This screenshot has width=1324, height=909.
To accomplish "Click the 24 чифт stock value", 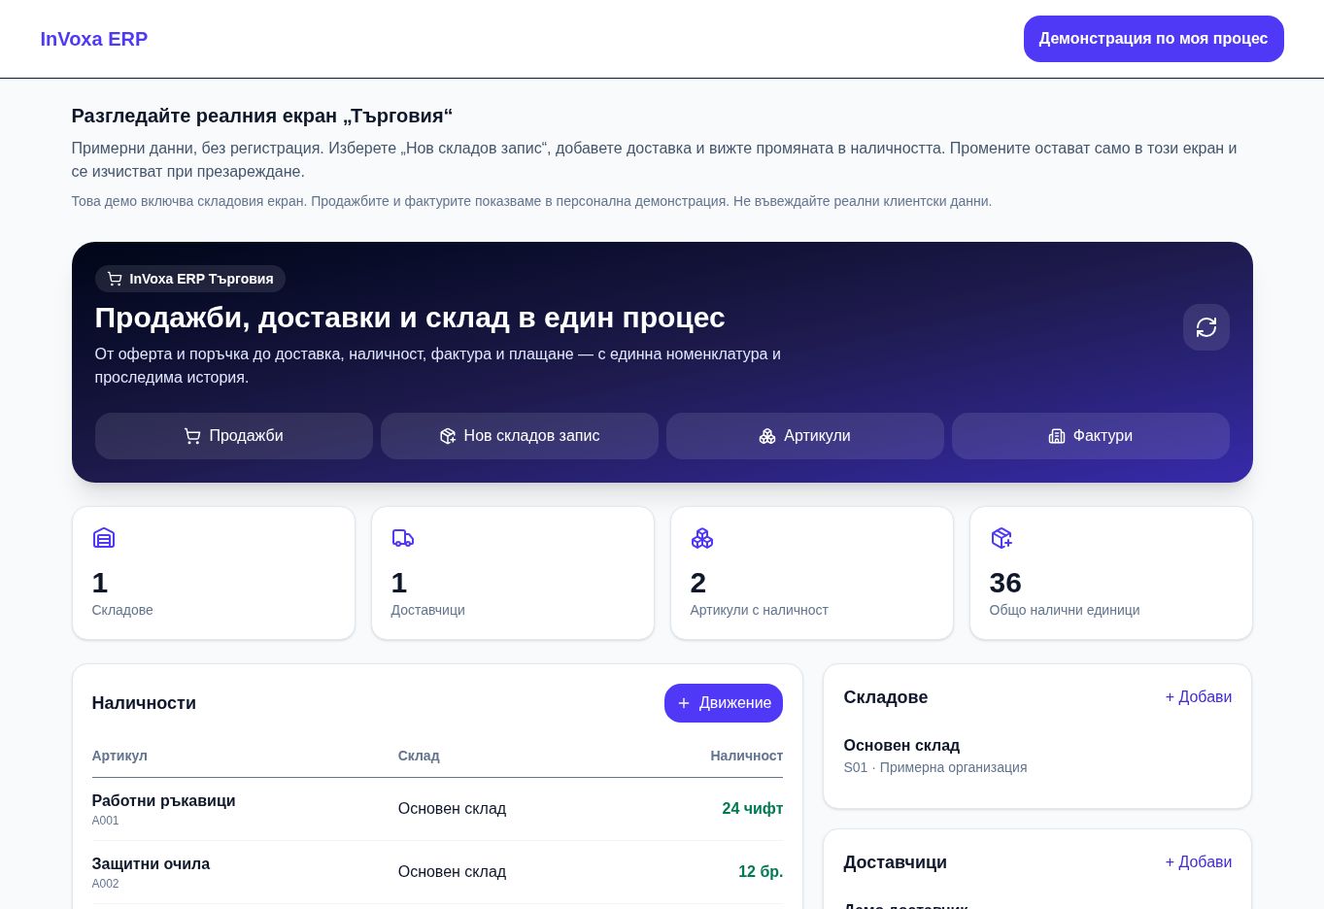I will coord(753,809).
